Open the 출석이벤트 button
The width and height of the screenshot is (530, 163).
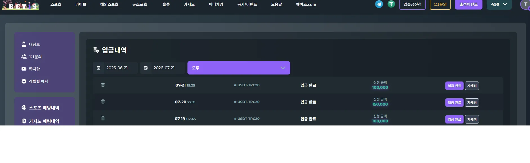469,4
